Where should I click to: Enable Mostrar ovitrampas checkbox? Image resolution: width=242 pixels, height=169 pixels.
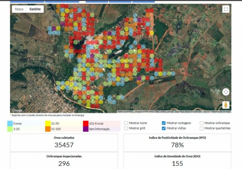coord(201,123)
